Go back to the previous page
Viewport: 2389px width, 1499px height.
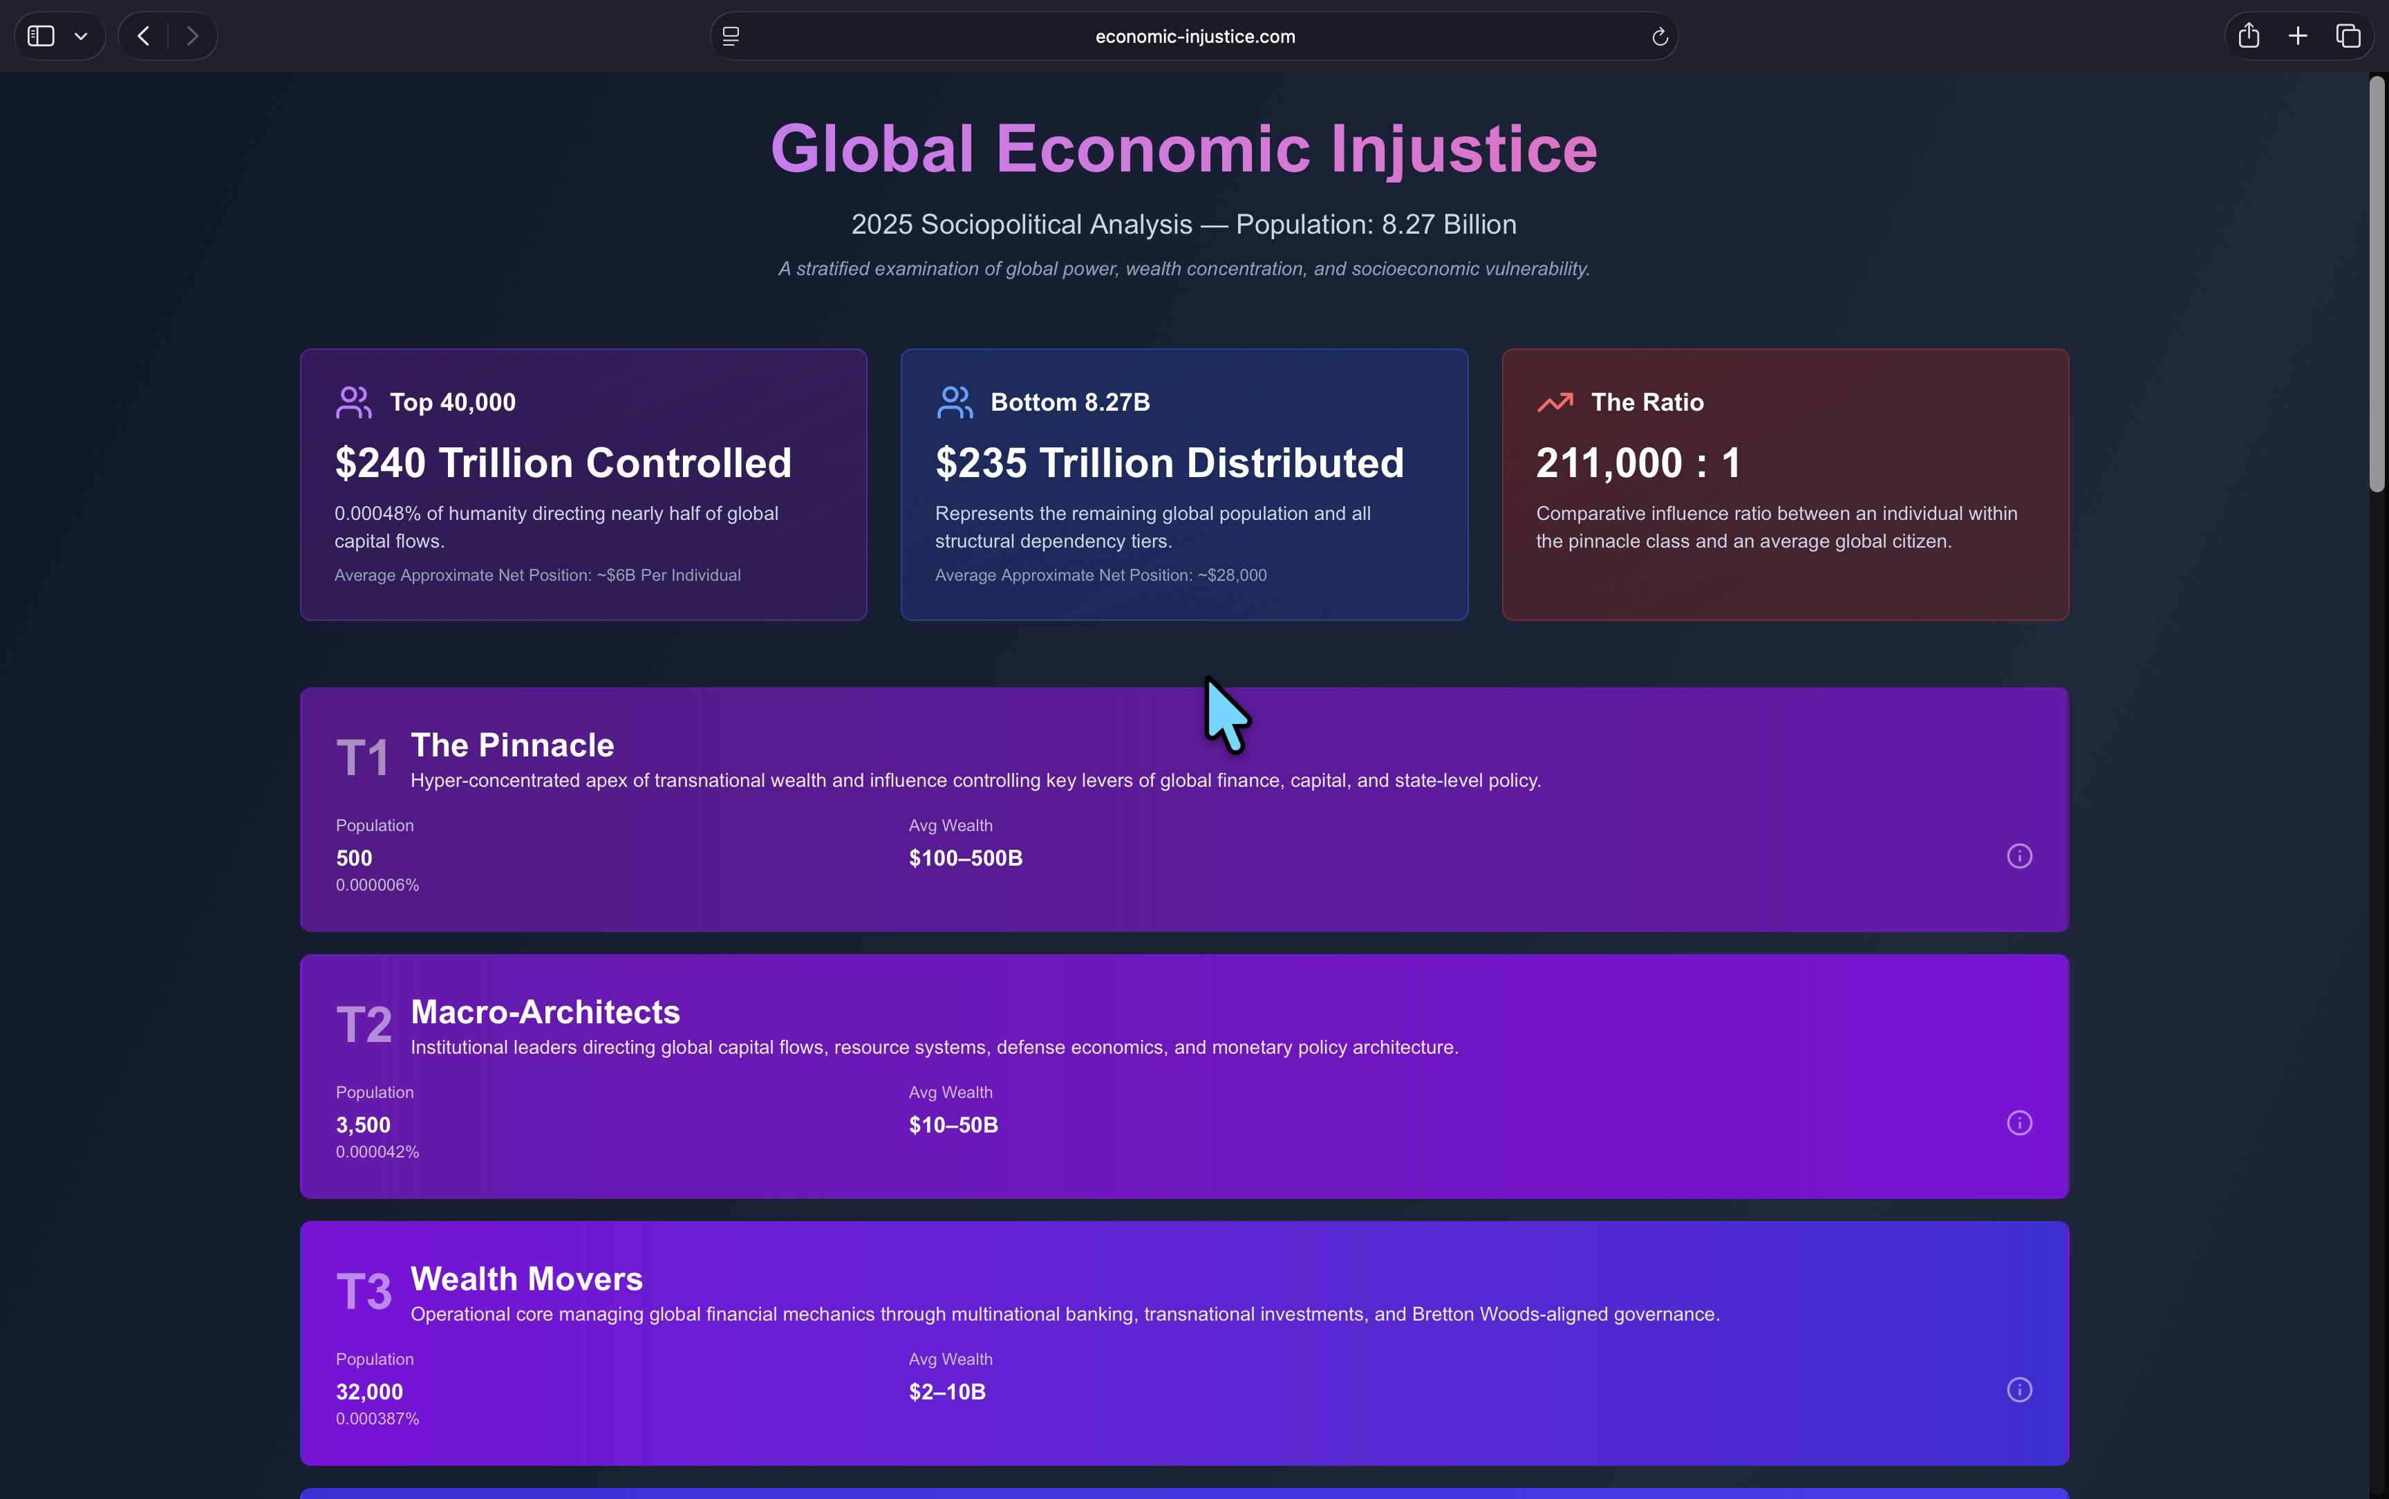144,37
